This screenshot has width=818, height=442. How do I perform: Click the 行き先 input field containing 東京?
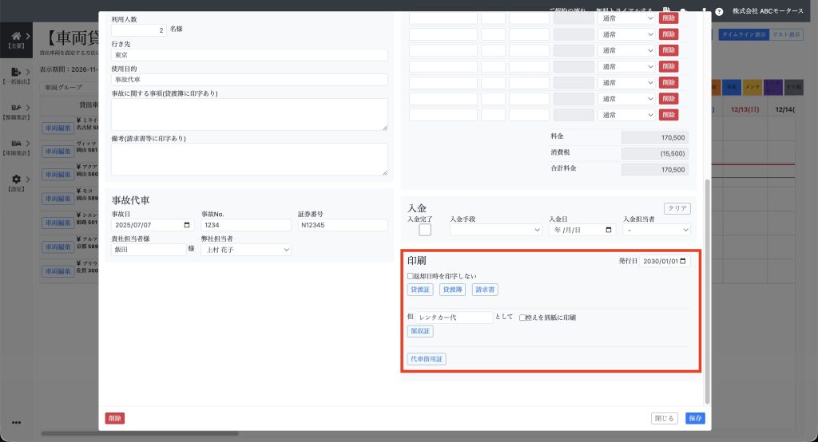click(249, 55)
